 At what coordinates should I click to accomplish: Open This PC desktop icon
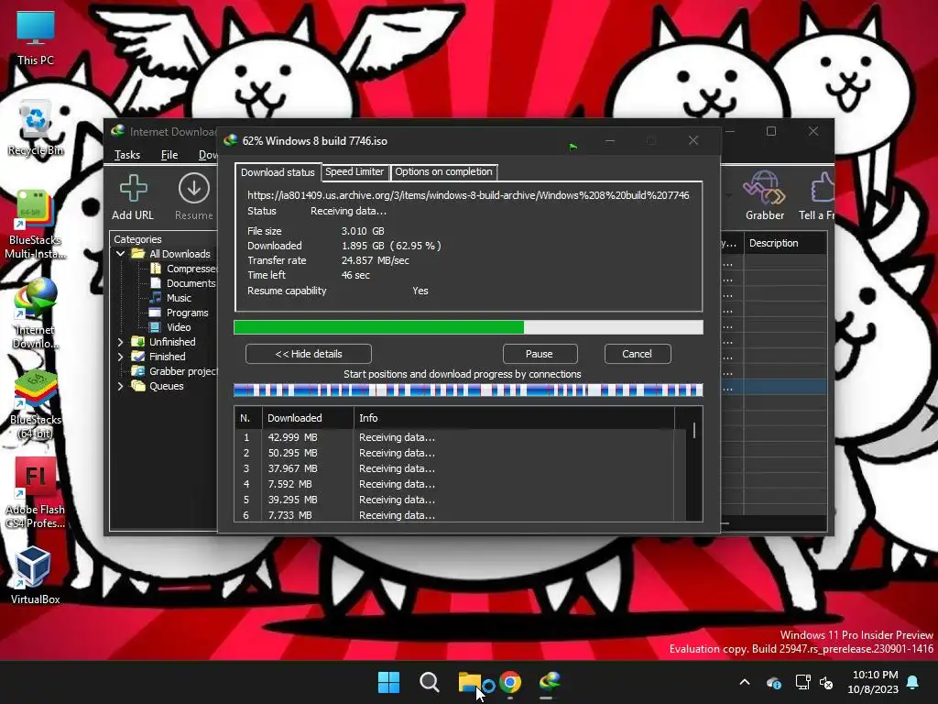[36, 37]
